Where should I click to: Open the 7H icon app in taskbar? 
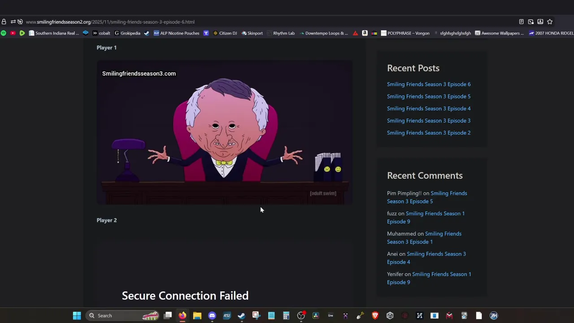pyautogui.click(x=494, y=315)
